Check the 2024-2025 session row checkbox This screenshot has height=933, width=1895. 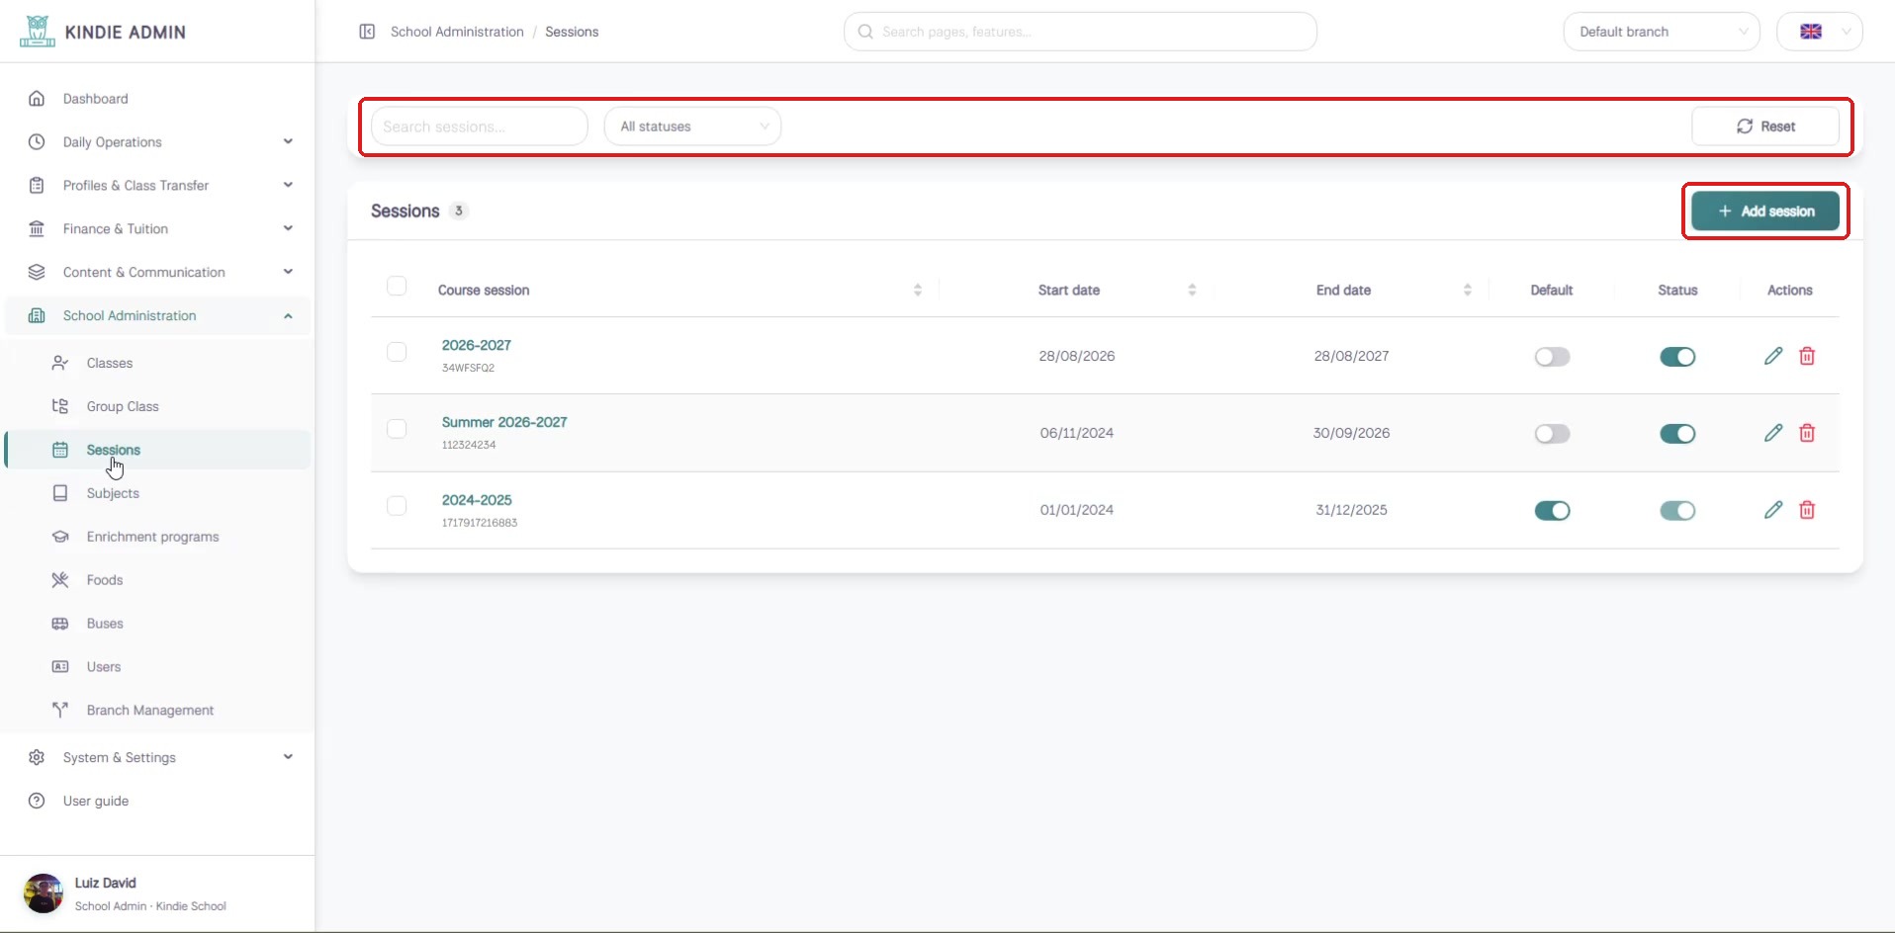[397, 506]
